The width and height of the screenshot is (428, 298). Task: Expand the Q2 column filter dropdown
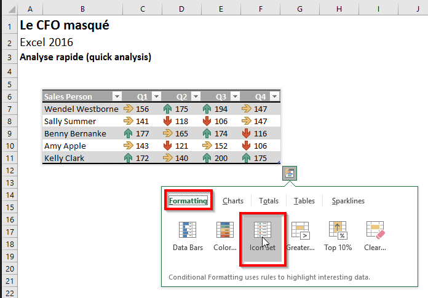(196, 96)
